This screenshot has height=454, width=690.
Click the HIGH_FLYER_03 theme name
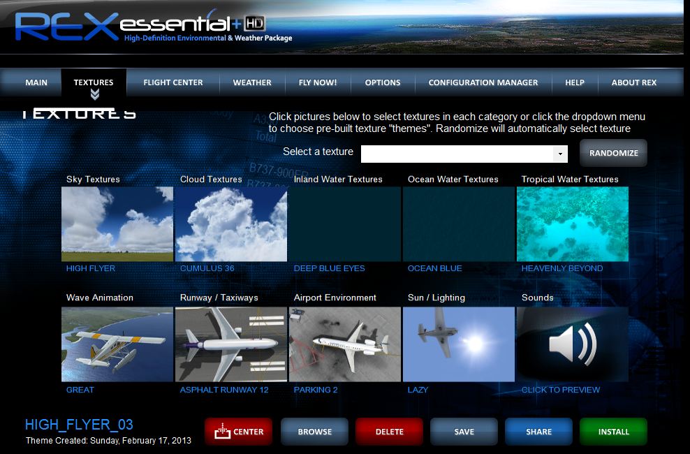79,425
